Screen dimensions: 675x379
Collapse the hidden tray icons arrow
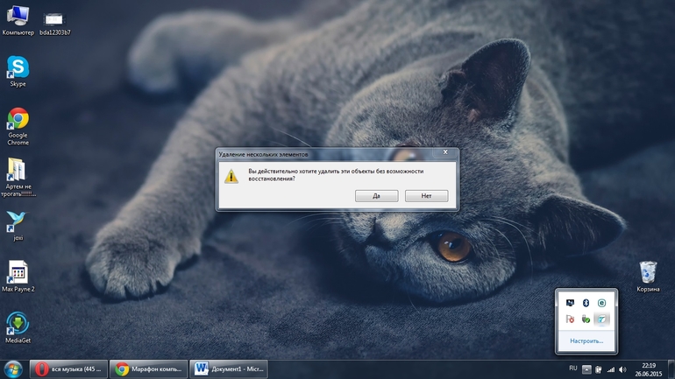[586, 369]
